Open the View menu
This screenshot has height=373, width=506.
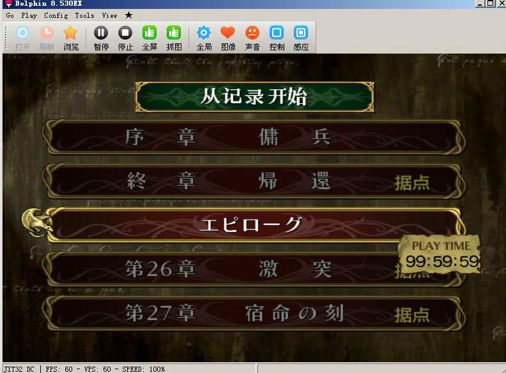coord(109,15)
